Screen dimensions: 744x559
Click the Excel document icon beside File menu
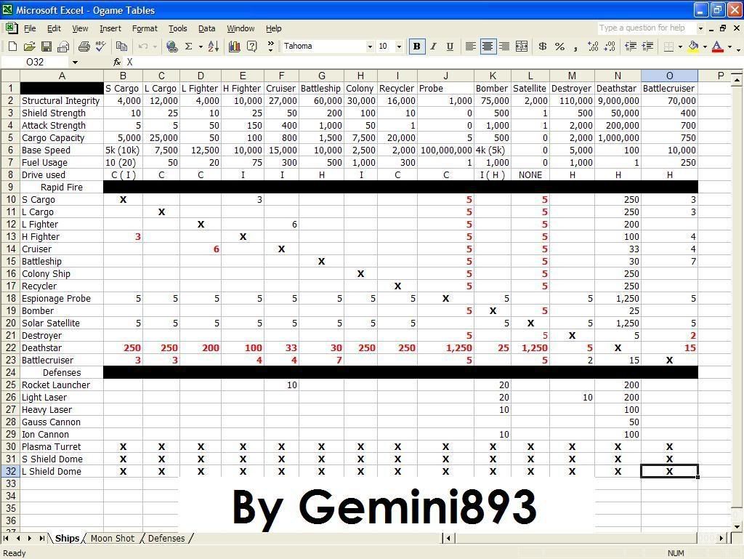point(12,28)
